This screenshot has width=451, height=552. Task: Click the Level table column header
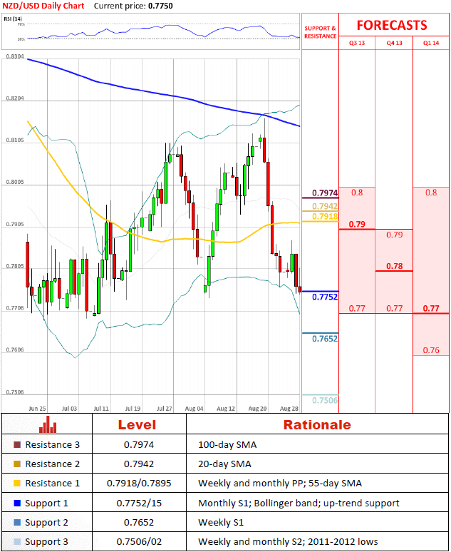(x=137, y=424)
